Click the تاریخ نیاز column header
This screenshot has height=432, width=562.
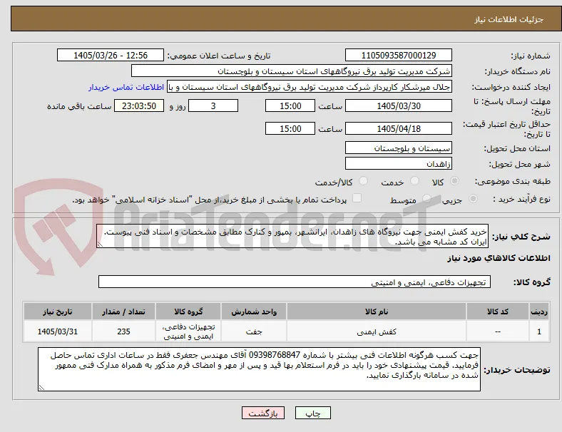pos(57,312)
